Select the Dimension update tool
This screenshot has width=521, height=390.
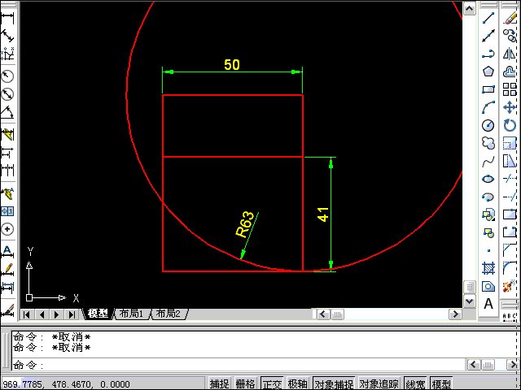[x=7, y=287]
